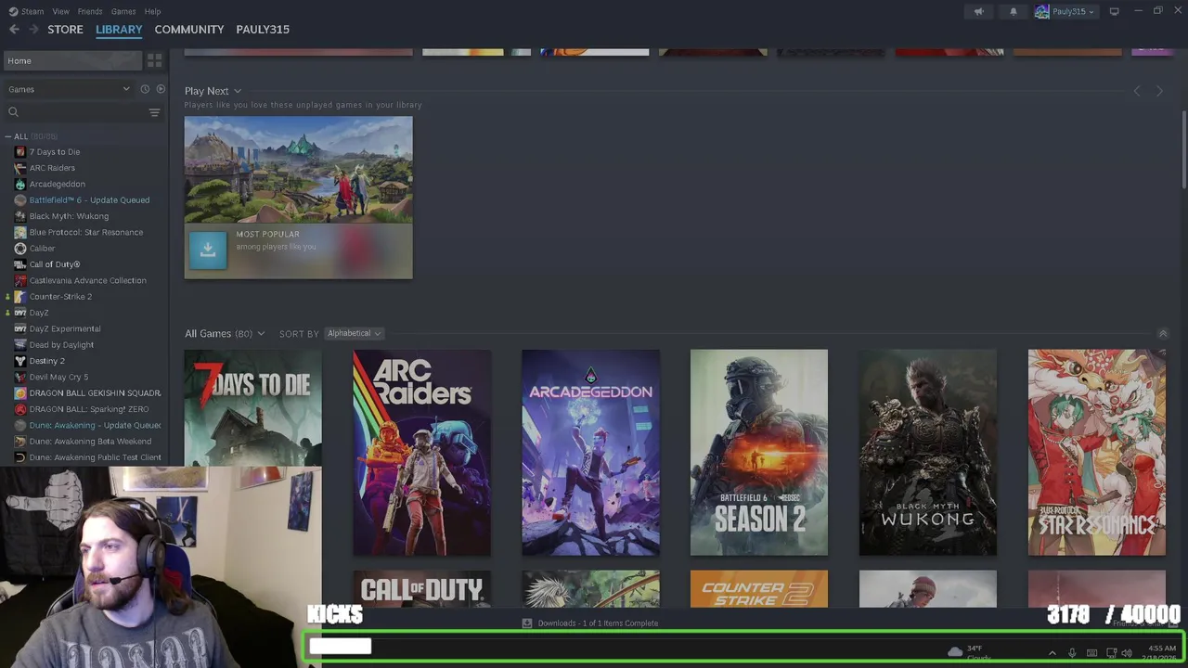Viewport: 1188px width, 668px height.
Task: Show ready-to-play games only icon
Action: coord(161,89)
